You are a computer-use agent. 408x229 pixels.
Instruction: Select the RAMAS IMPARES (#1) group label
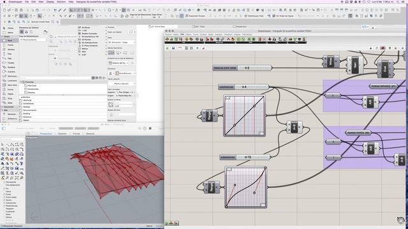(383, 87)
